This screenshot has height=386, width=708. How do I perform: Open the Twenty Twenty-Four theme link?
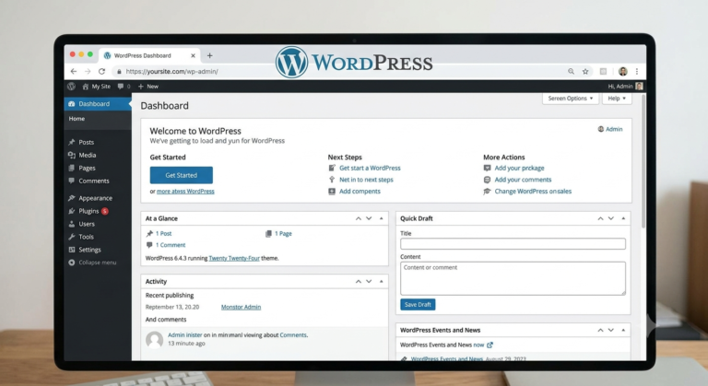pos(234,258)
